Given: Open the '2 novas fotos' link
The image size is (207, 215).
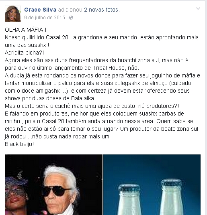Looking at the screenshot, I should coord(101,10).
